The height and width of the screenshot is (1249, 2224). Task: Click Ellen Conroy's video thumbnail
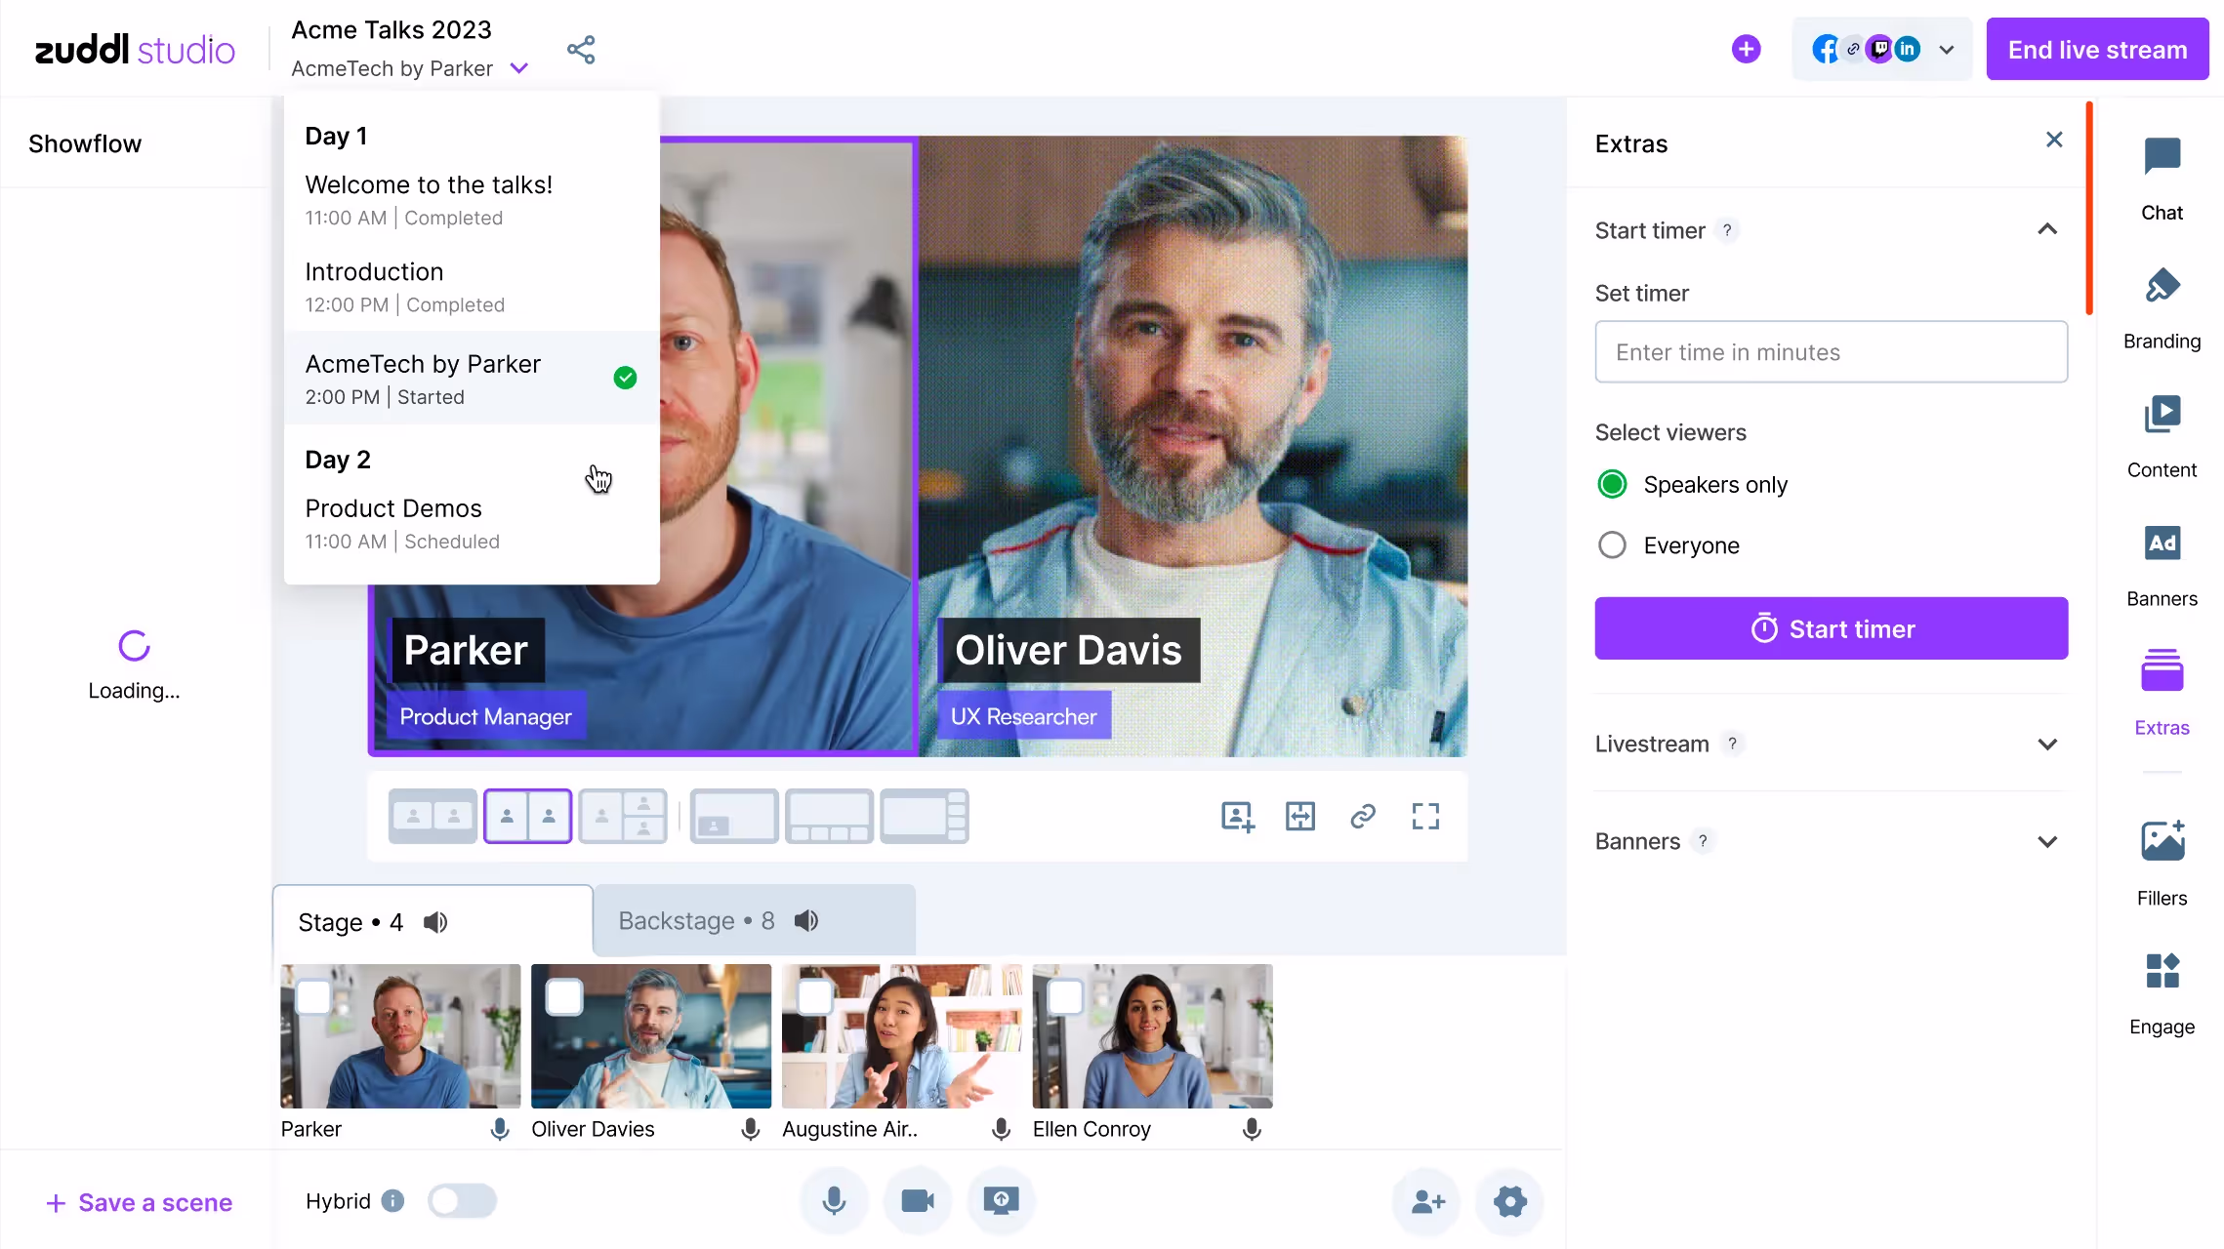tap(1152, 1036)
